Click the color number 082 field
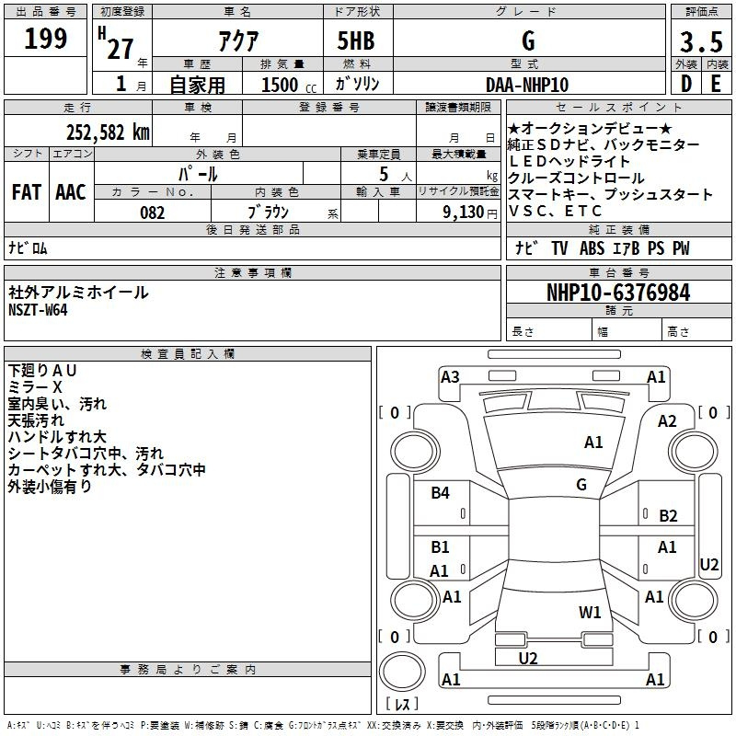Viewport: 736px width, 736px height. 153,213
